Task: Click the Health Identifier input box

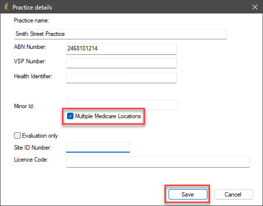Action: click(x=121, y=78)
